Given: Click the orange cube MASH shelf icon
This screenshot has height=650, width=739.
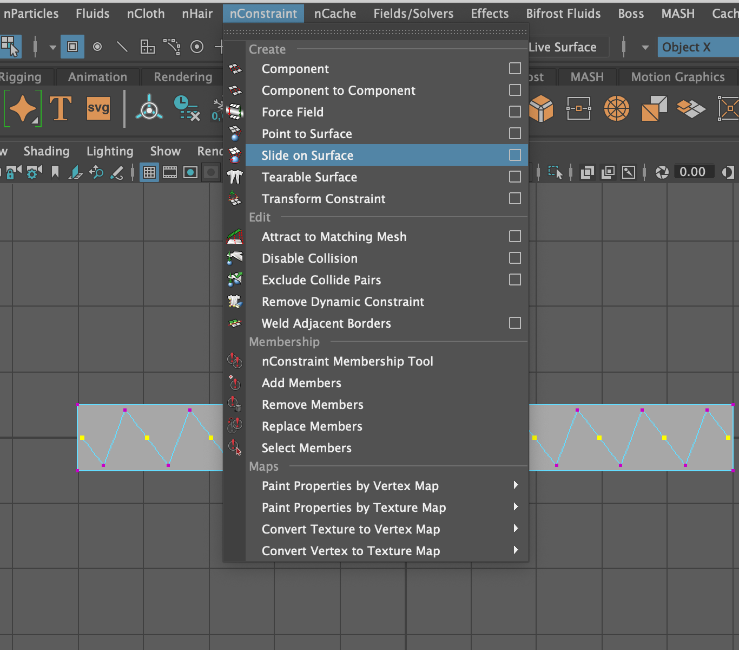Looking at the screenshot, I should pyautogui.click(x=542, y=108).
